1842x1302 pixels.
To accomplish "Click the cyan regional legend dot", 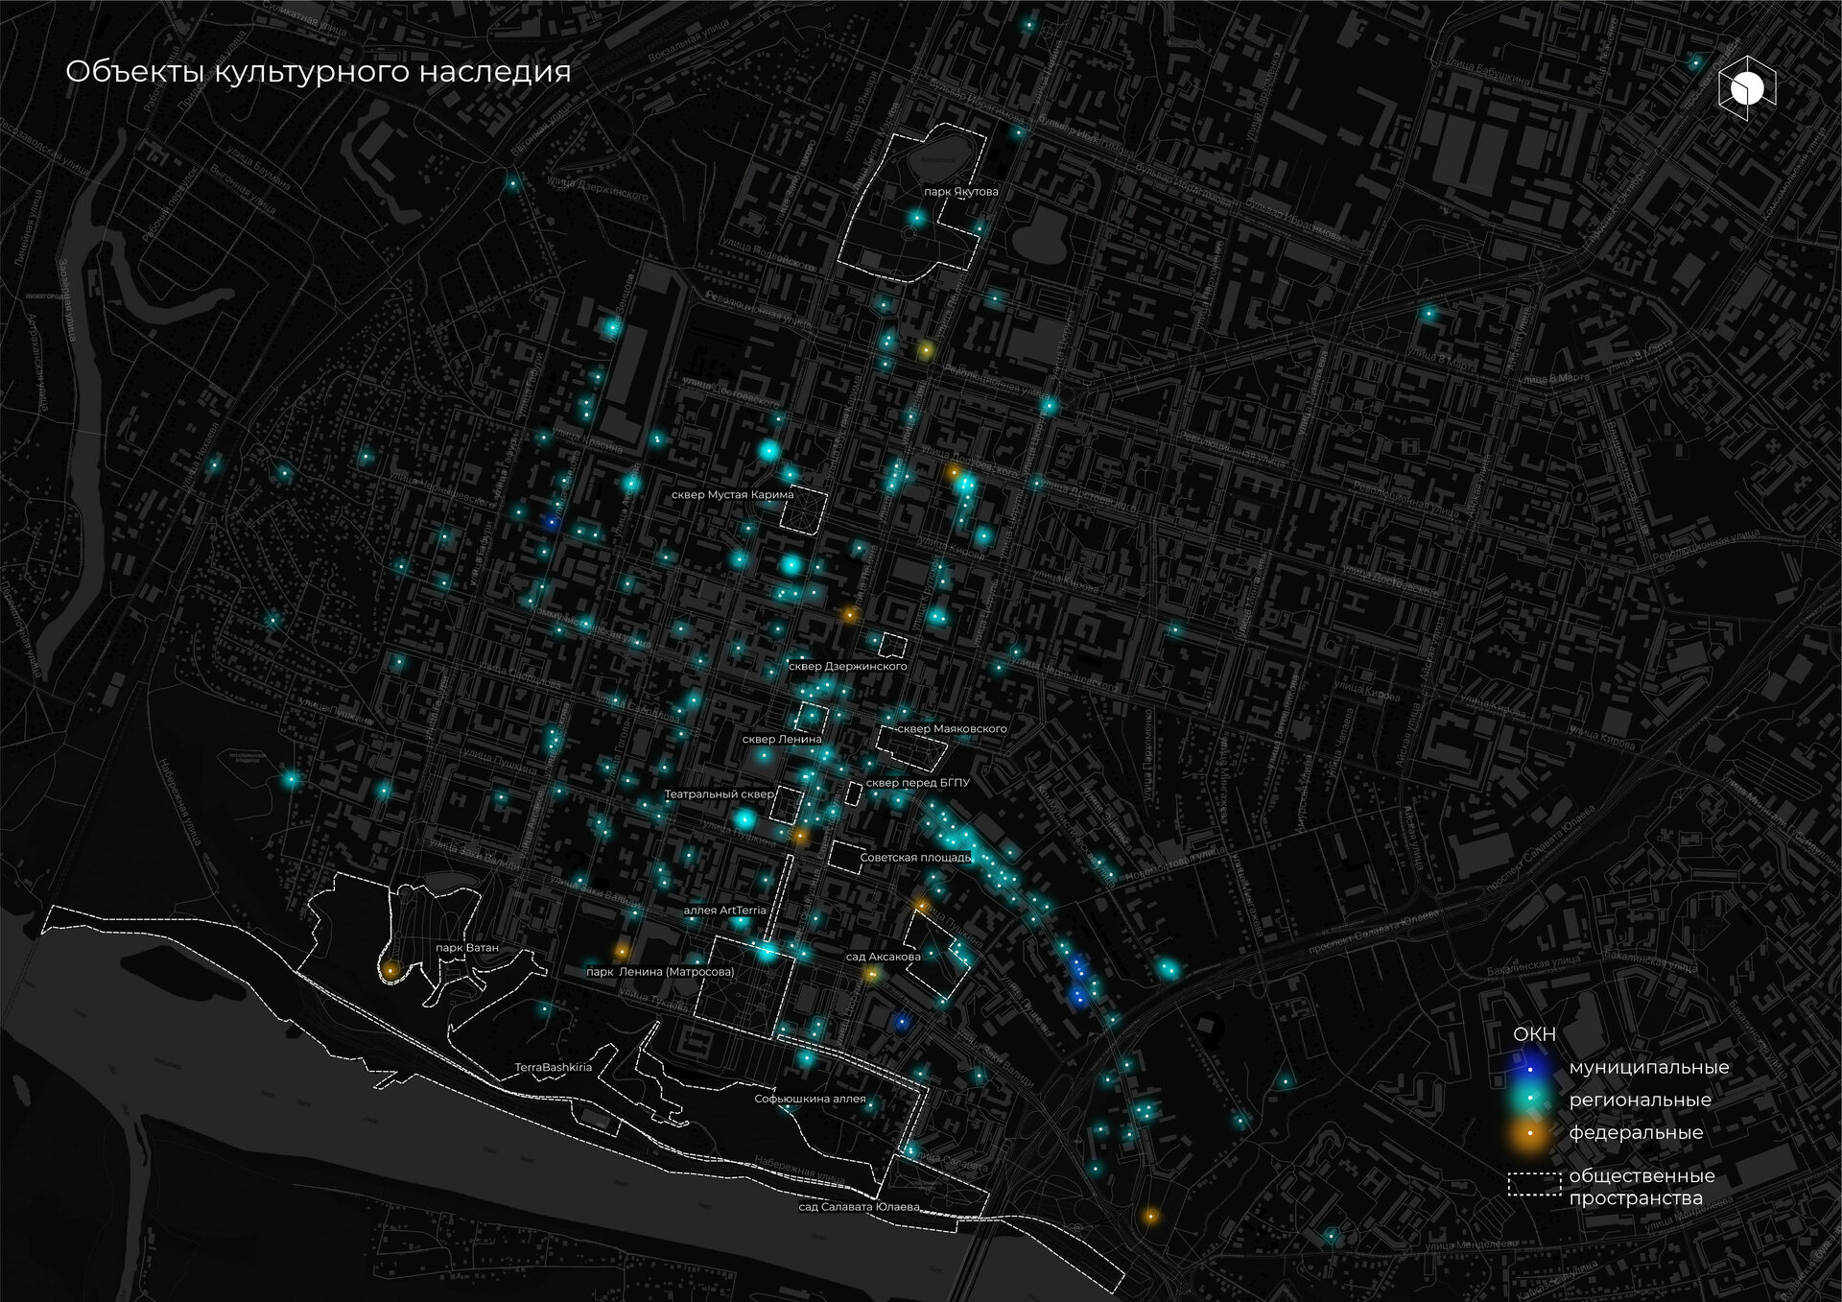I will tap(1530, 1100).
